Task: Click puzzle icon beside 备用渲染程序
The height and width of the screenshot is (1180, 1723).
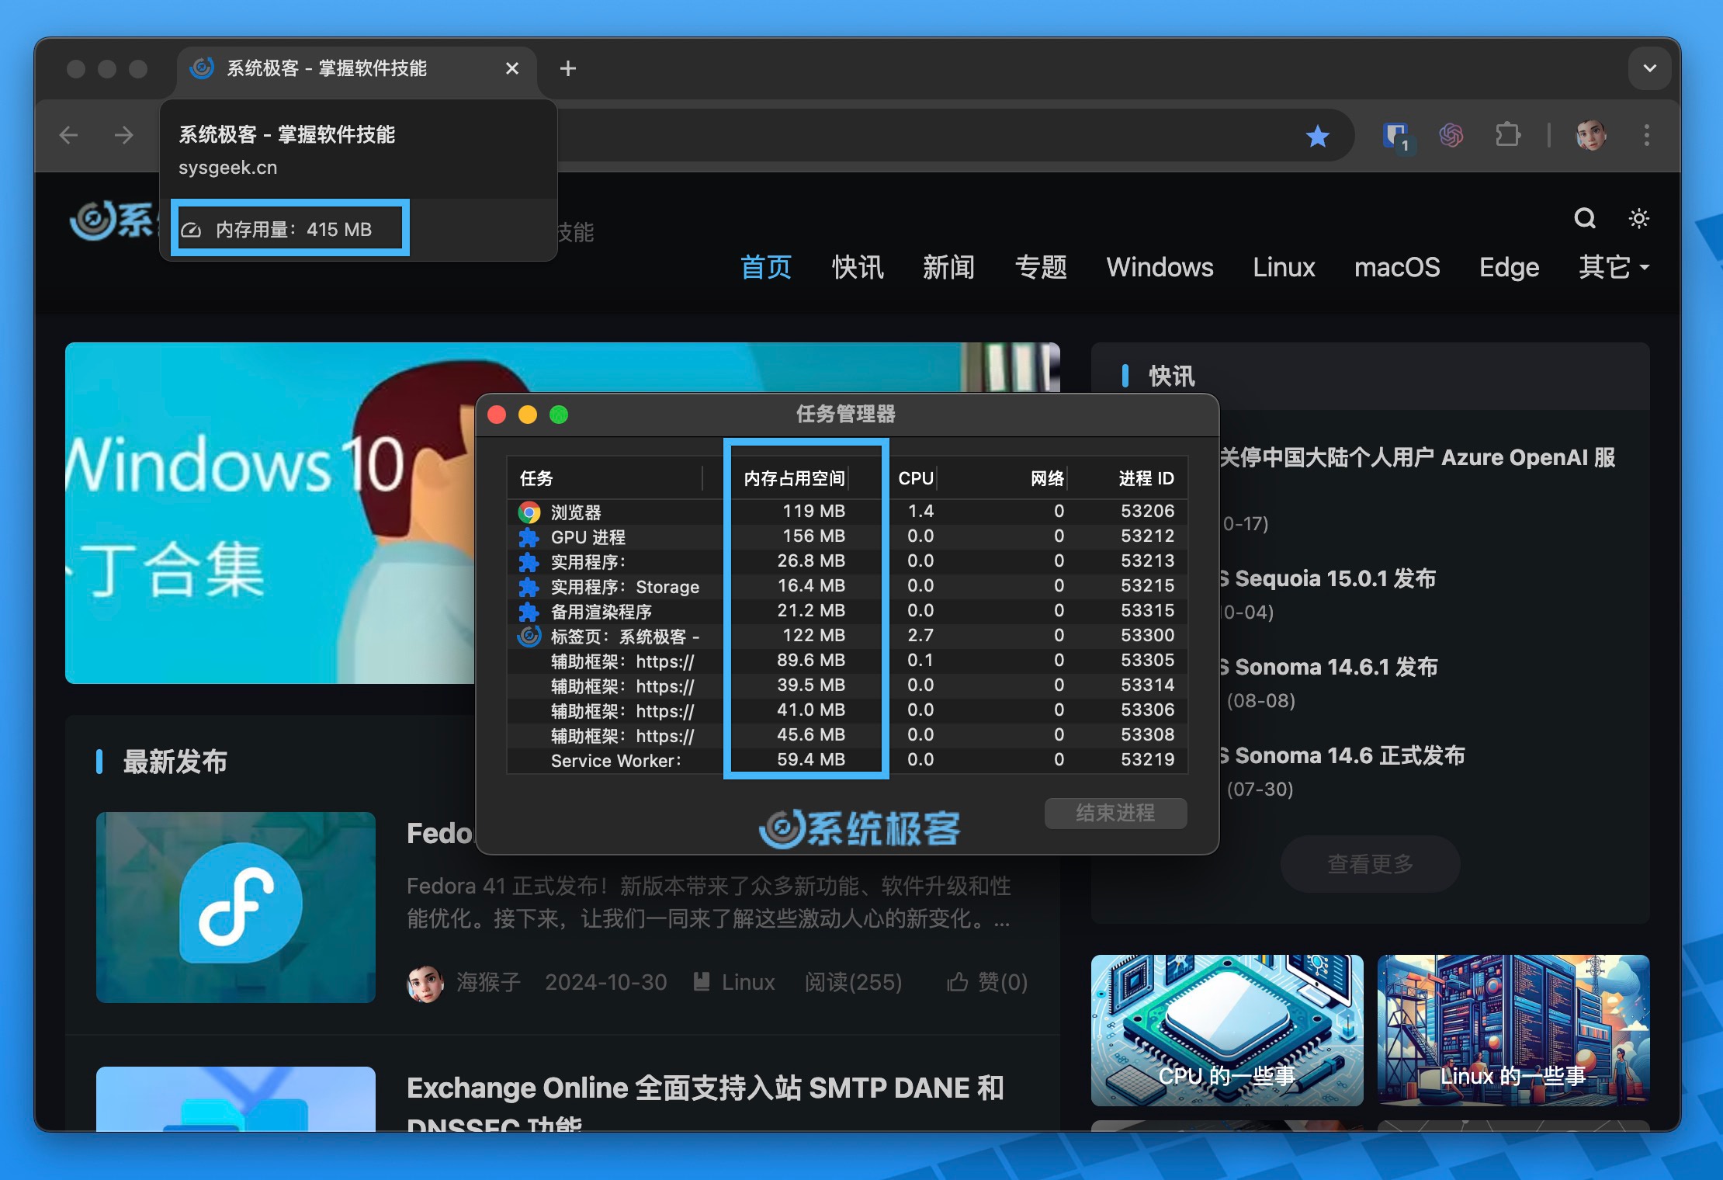Action: click(529, 611)
